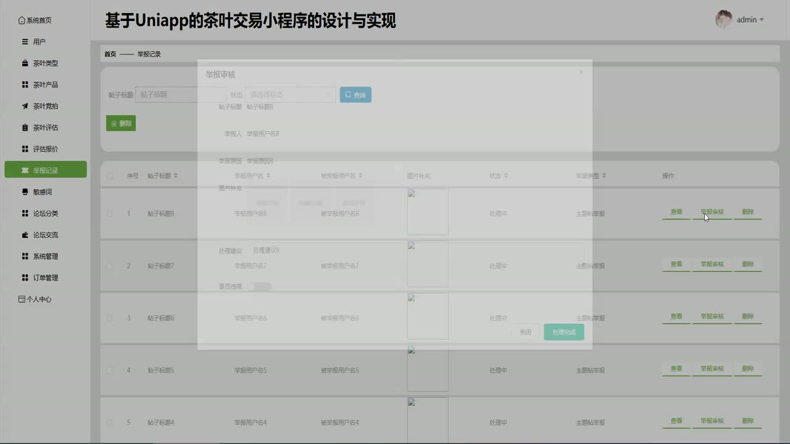Navigate to 论坛交流 in the sidebar

coord(46,235)
